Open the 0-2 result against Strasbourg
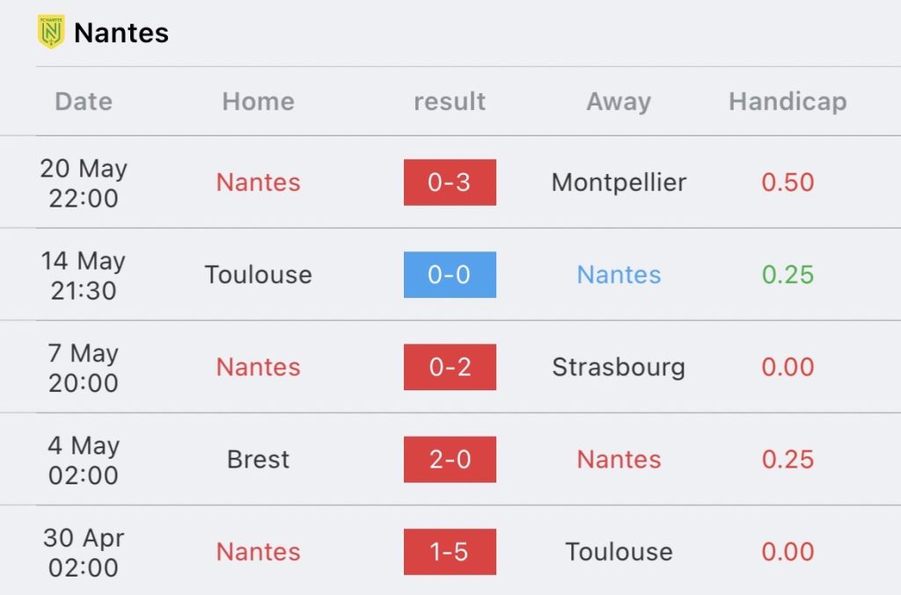The image size is (901, 595). tap(450, 367)
